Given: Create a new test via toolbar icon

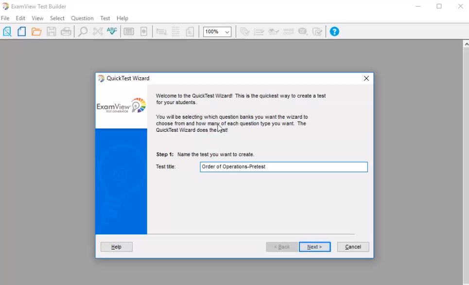Looking at the screenshot, I should 21,31.
